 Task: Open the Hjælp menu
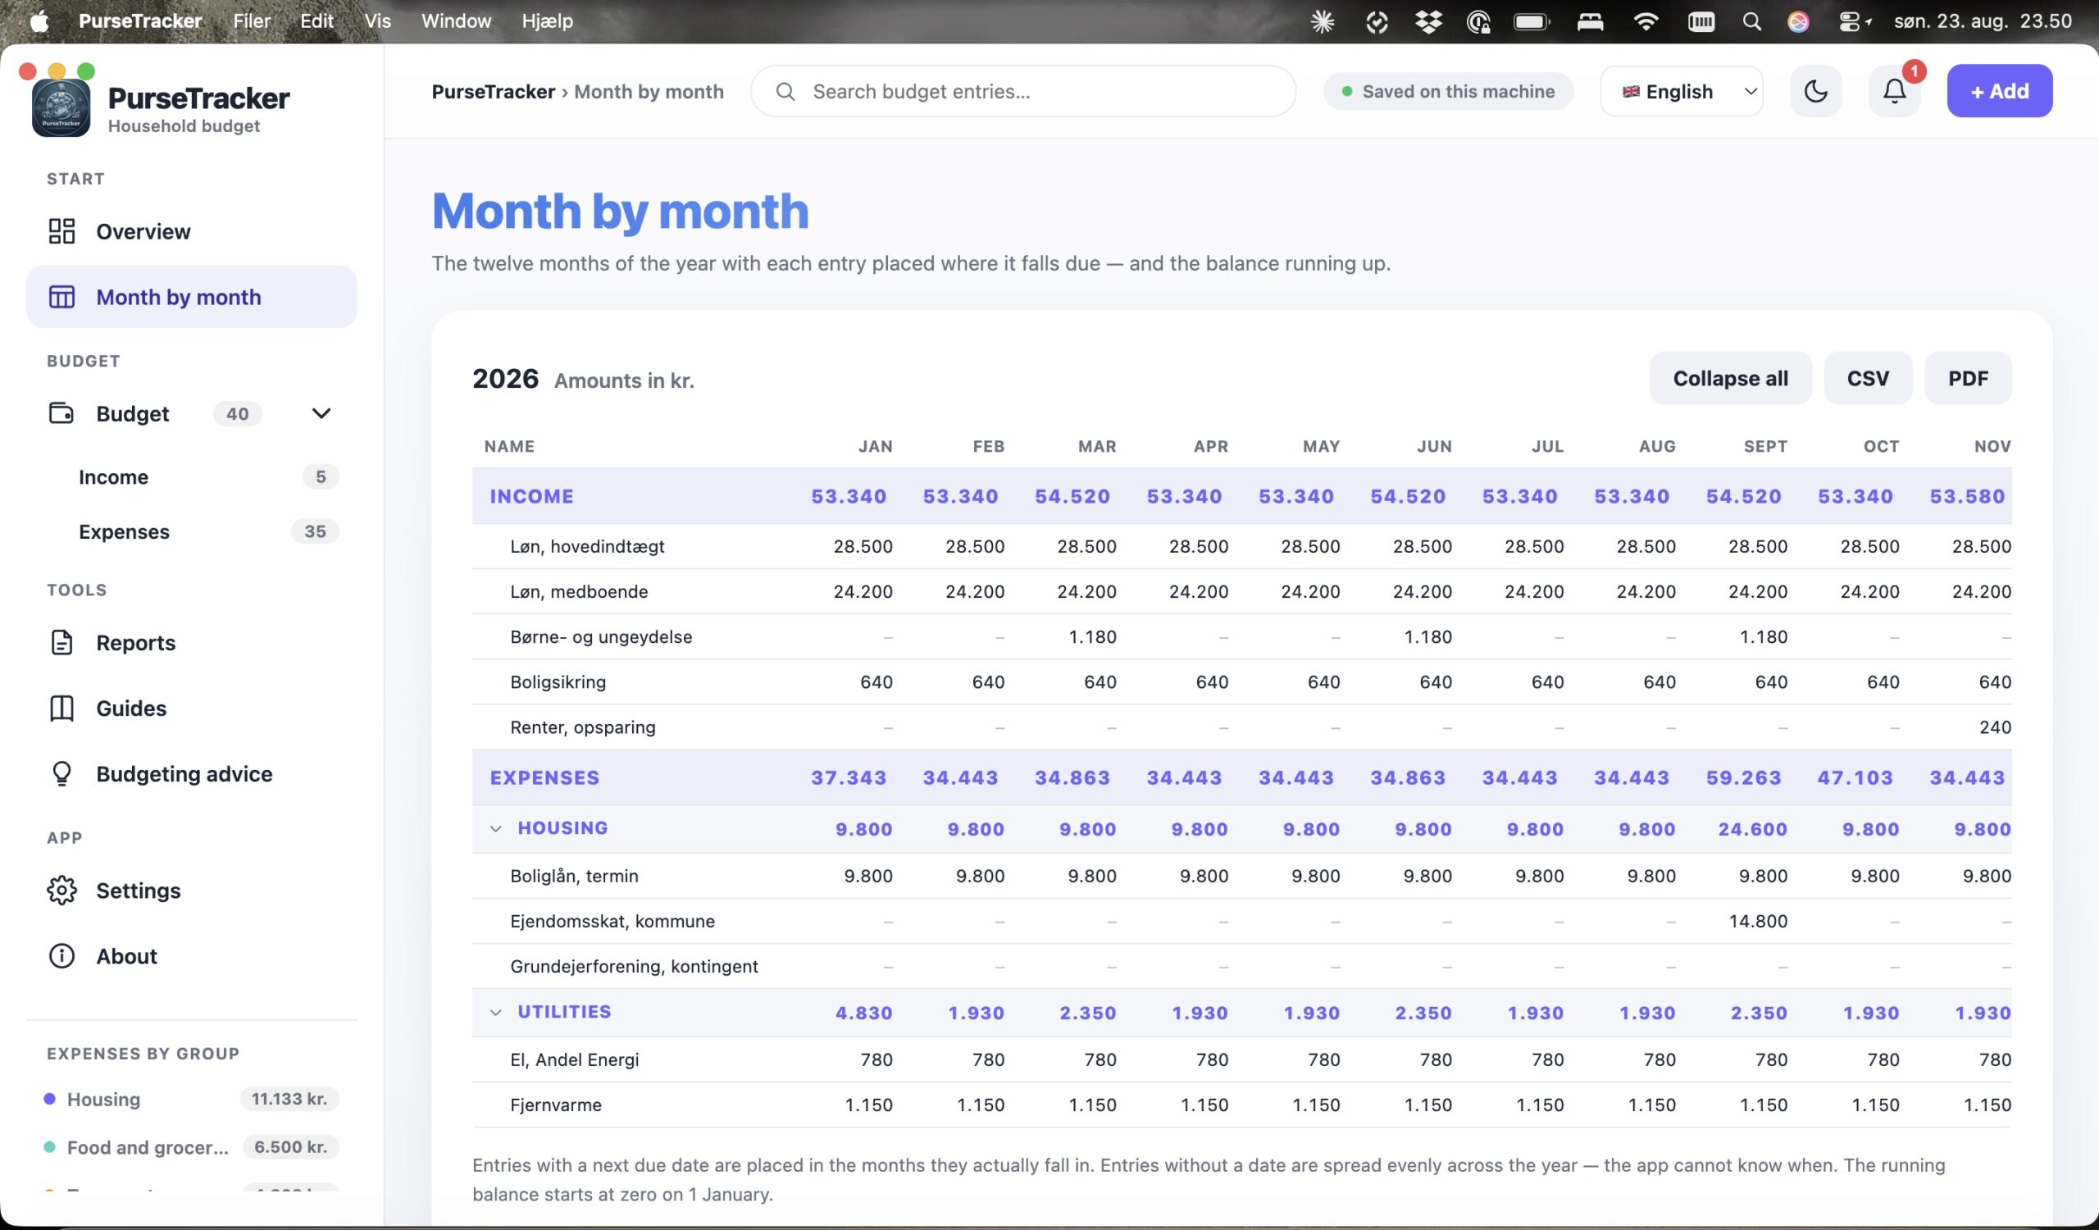(547, 20)
